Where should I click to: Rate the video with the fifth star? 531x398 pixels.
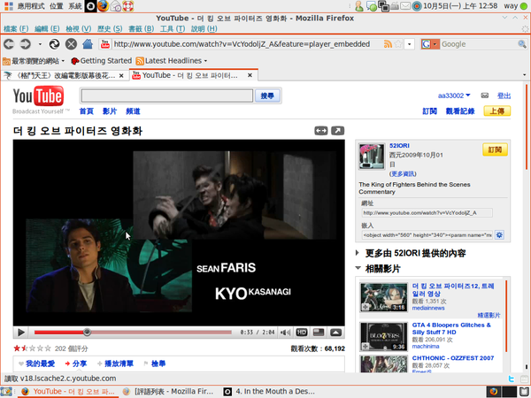(x=48, y=348)
